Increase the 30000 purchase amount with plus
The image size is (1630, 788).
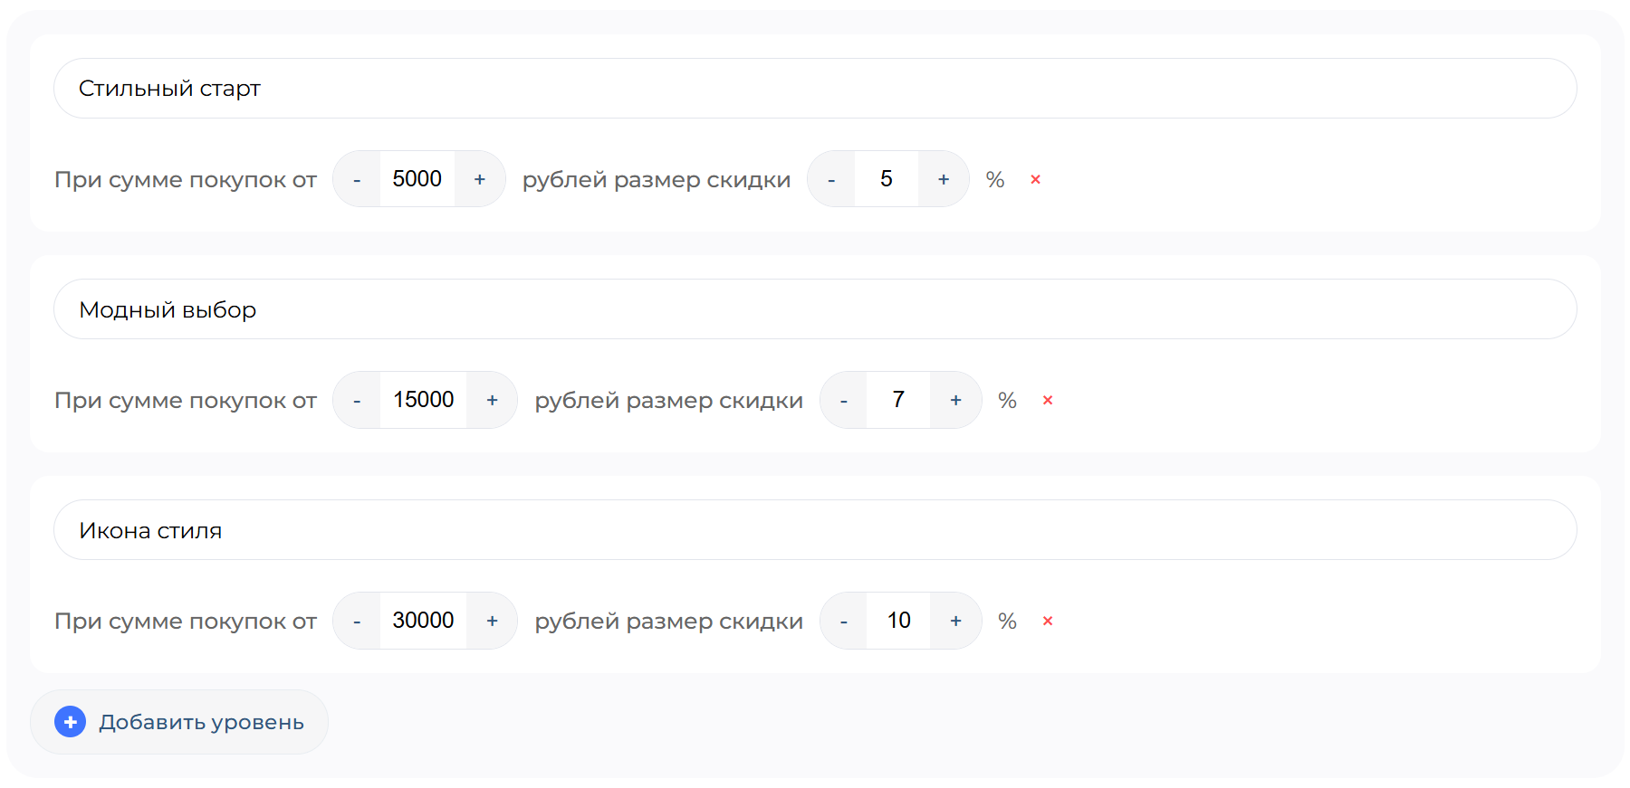[x=492, y=621]
